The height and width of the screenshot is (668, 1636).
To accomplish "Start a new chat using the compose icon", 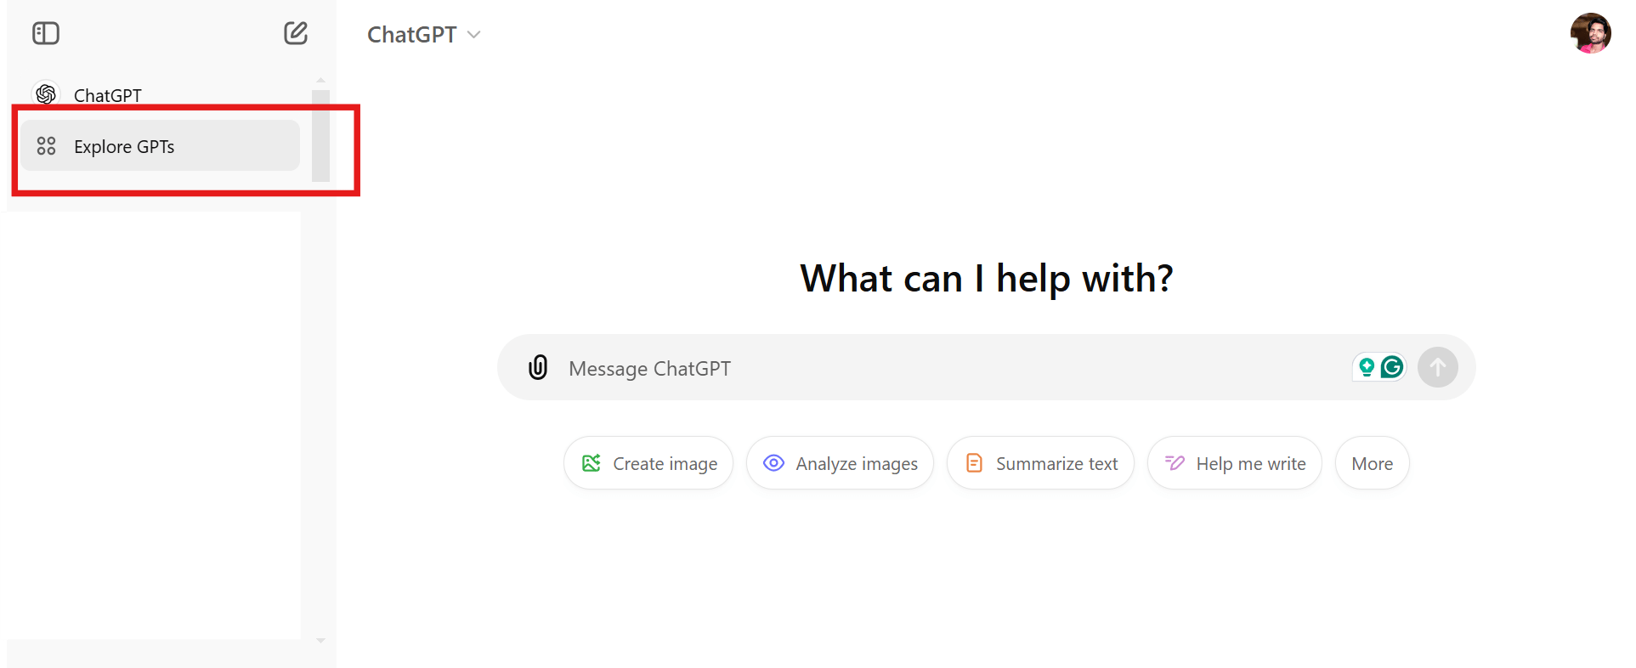I will [x=295, y=33].
